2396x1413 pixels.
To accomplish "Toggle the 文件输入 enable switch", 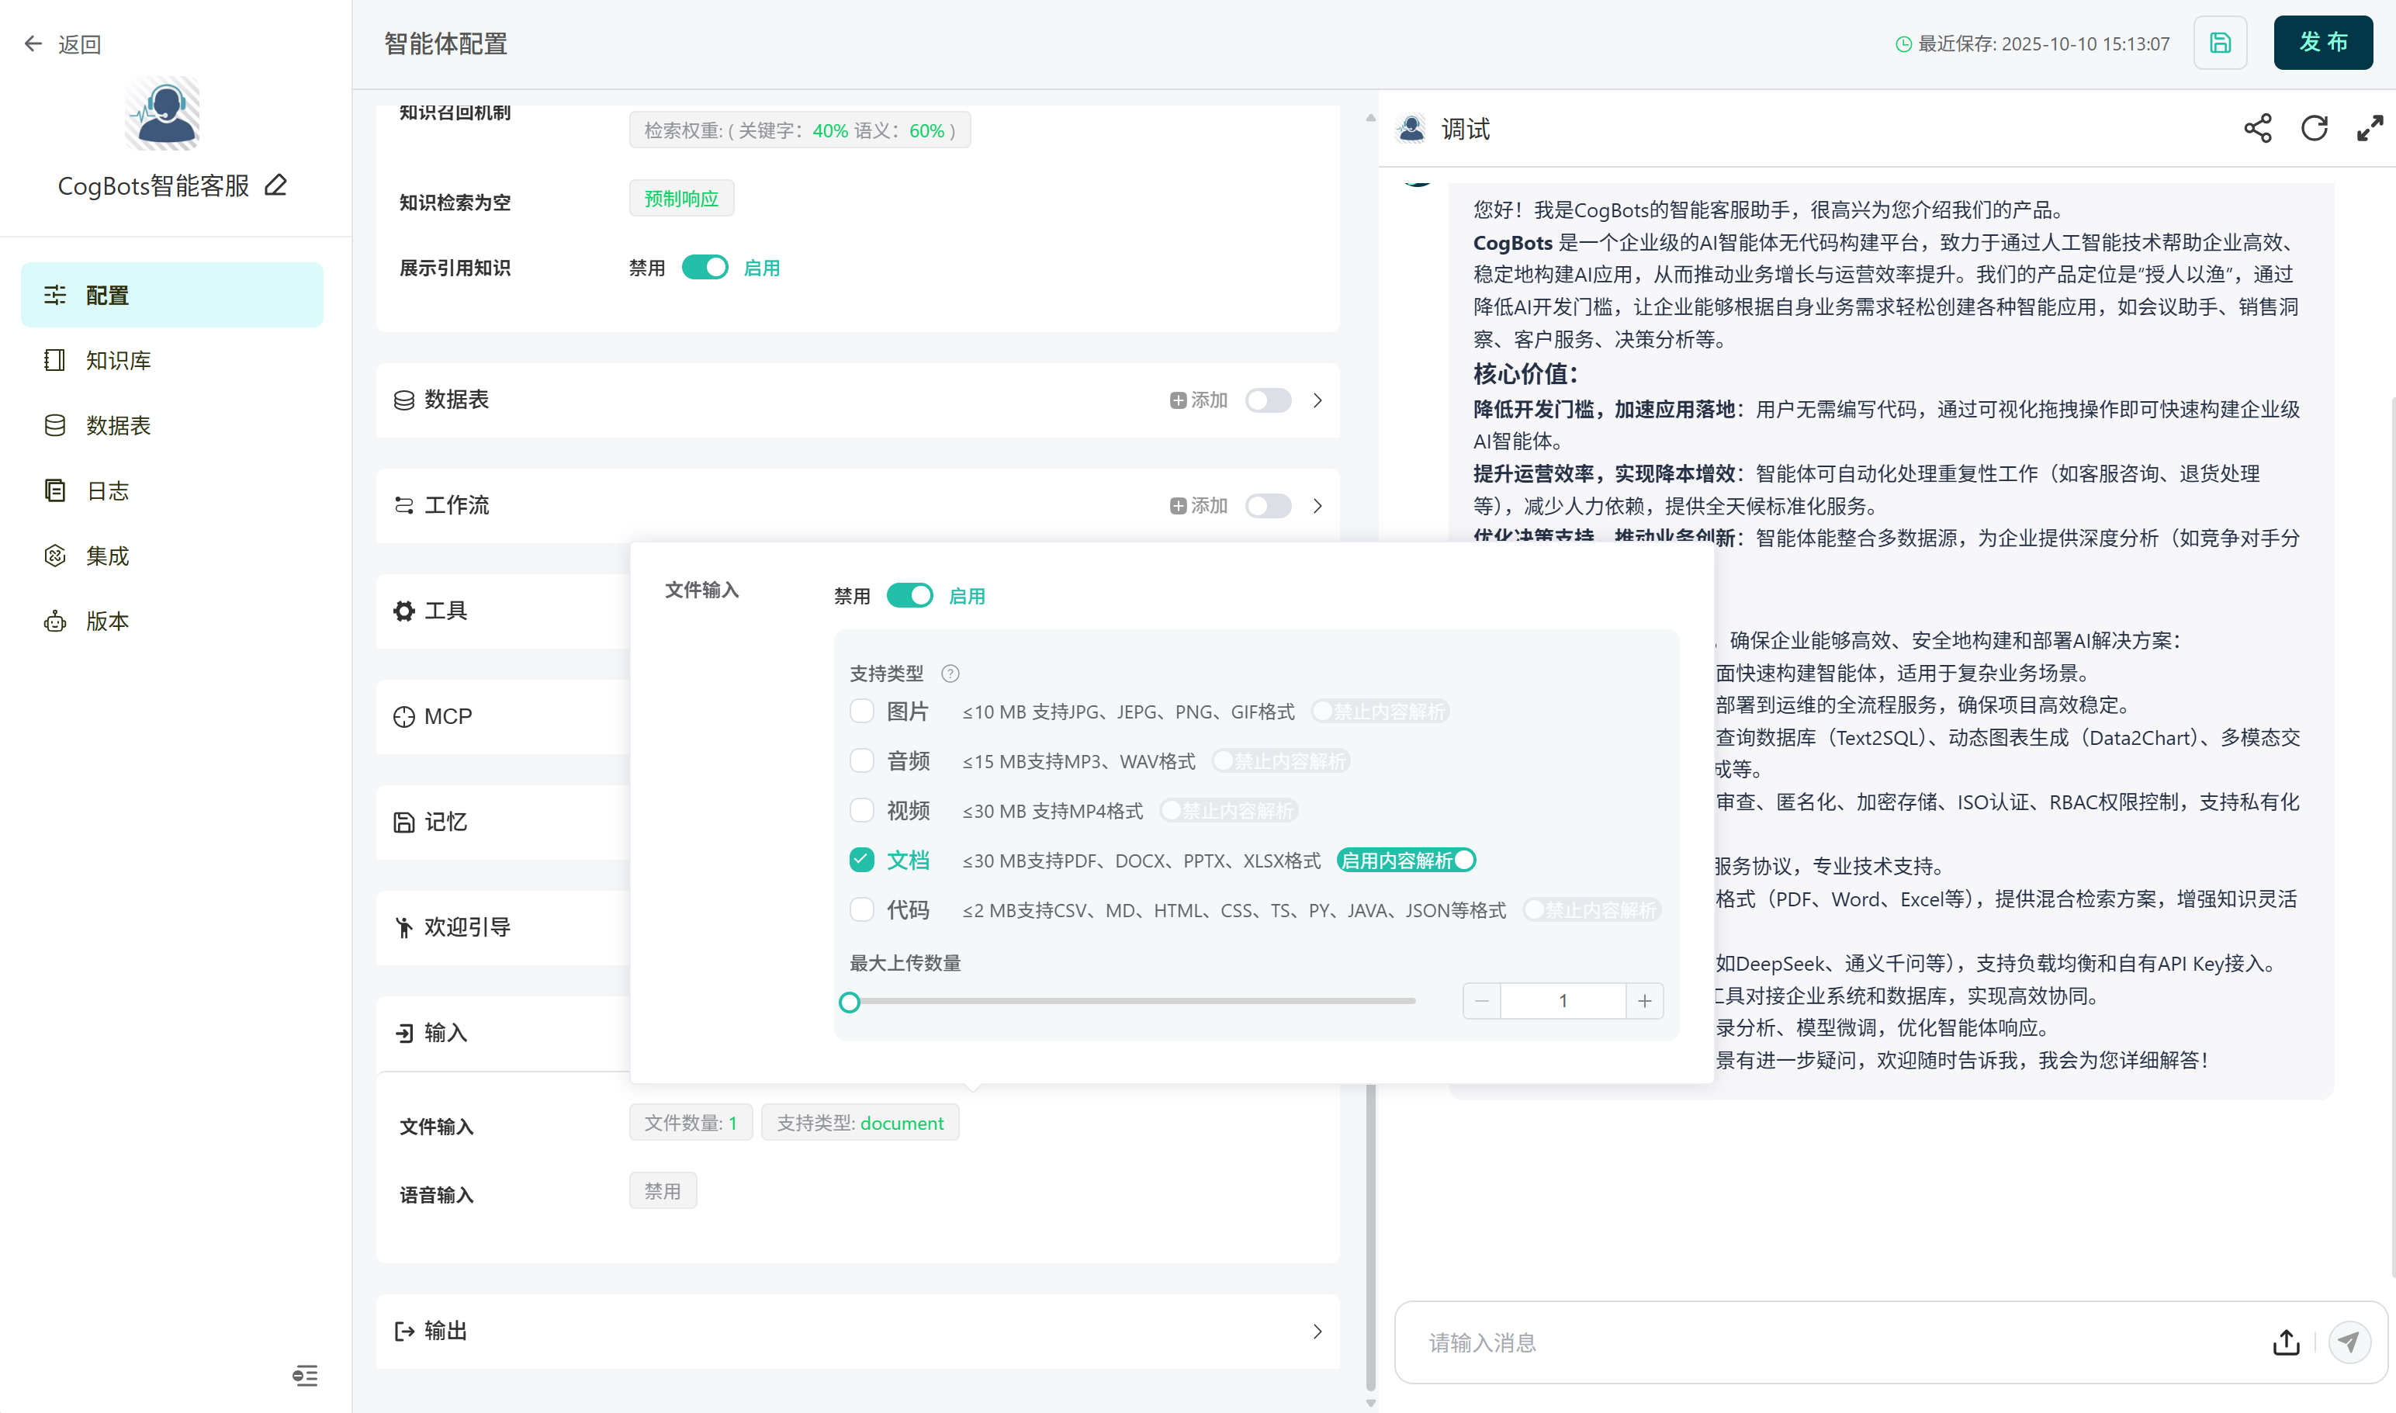I will [910, 596].
